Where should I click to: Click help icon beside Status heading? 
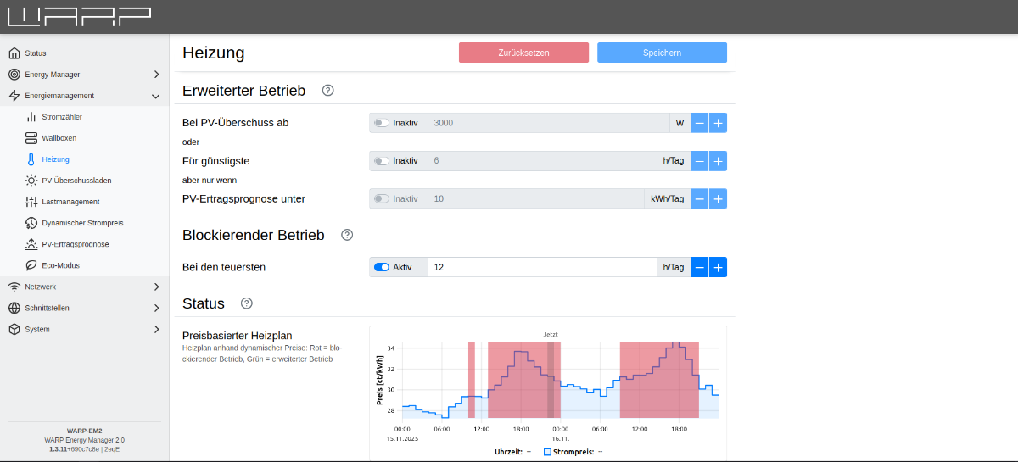247,303
